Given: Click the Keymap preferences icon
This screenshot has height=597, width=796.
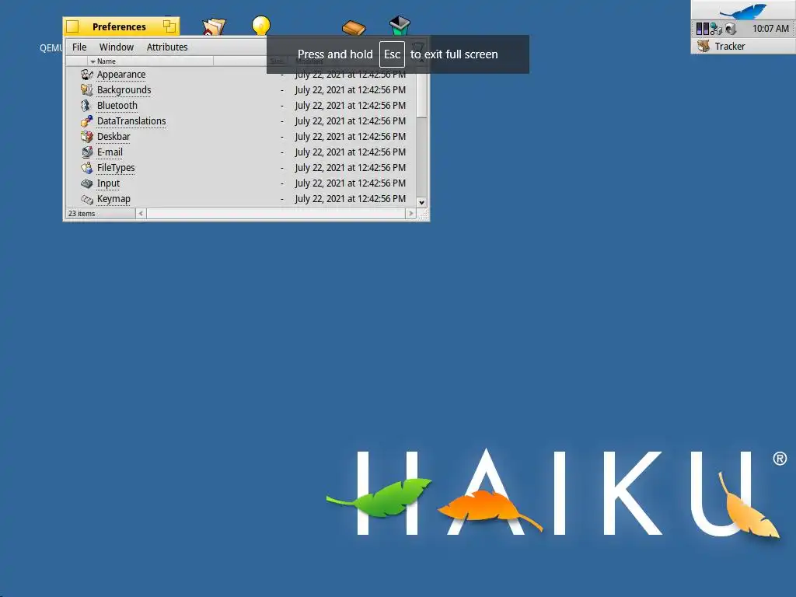Looking at the screenshot, I should pyautogui.click(x=87, y=199).
